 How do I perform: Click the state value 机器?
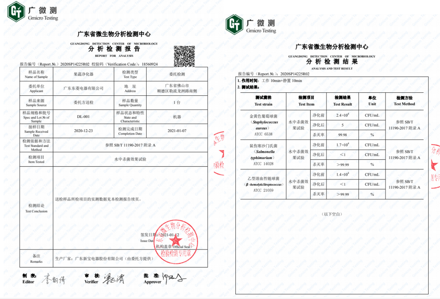[x=177, y=117]
